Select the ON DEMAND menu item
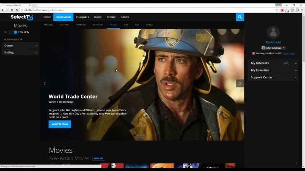Viewport: 305px width, 171px height. (x=63, y=17)
